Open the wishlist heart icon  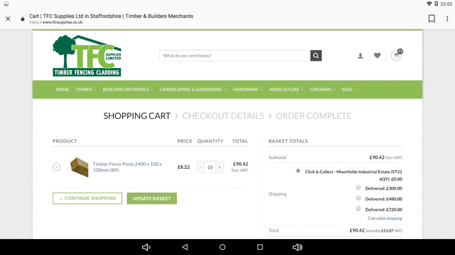(377, 56)
